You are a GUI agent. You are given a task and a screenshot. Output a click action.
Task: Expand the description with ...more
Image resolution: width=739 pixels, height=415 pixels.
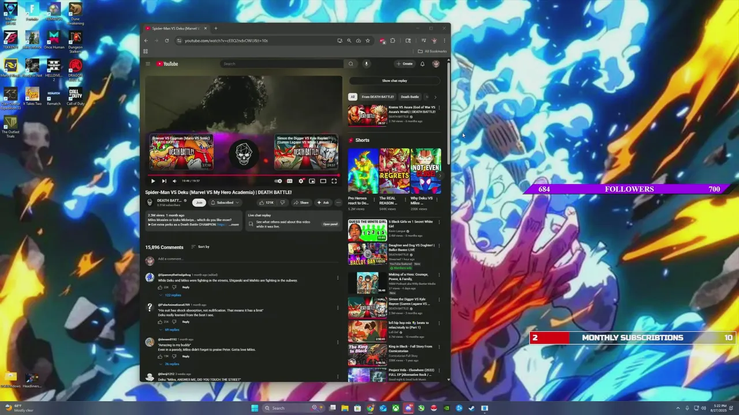[x=233, y=224]
